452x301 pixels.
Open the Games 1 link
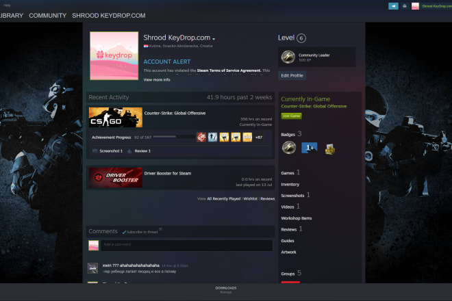290,173
